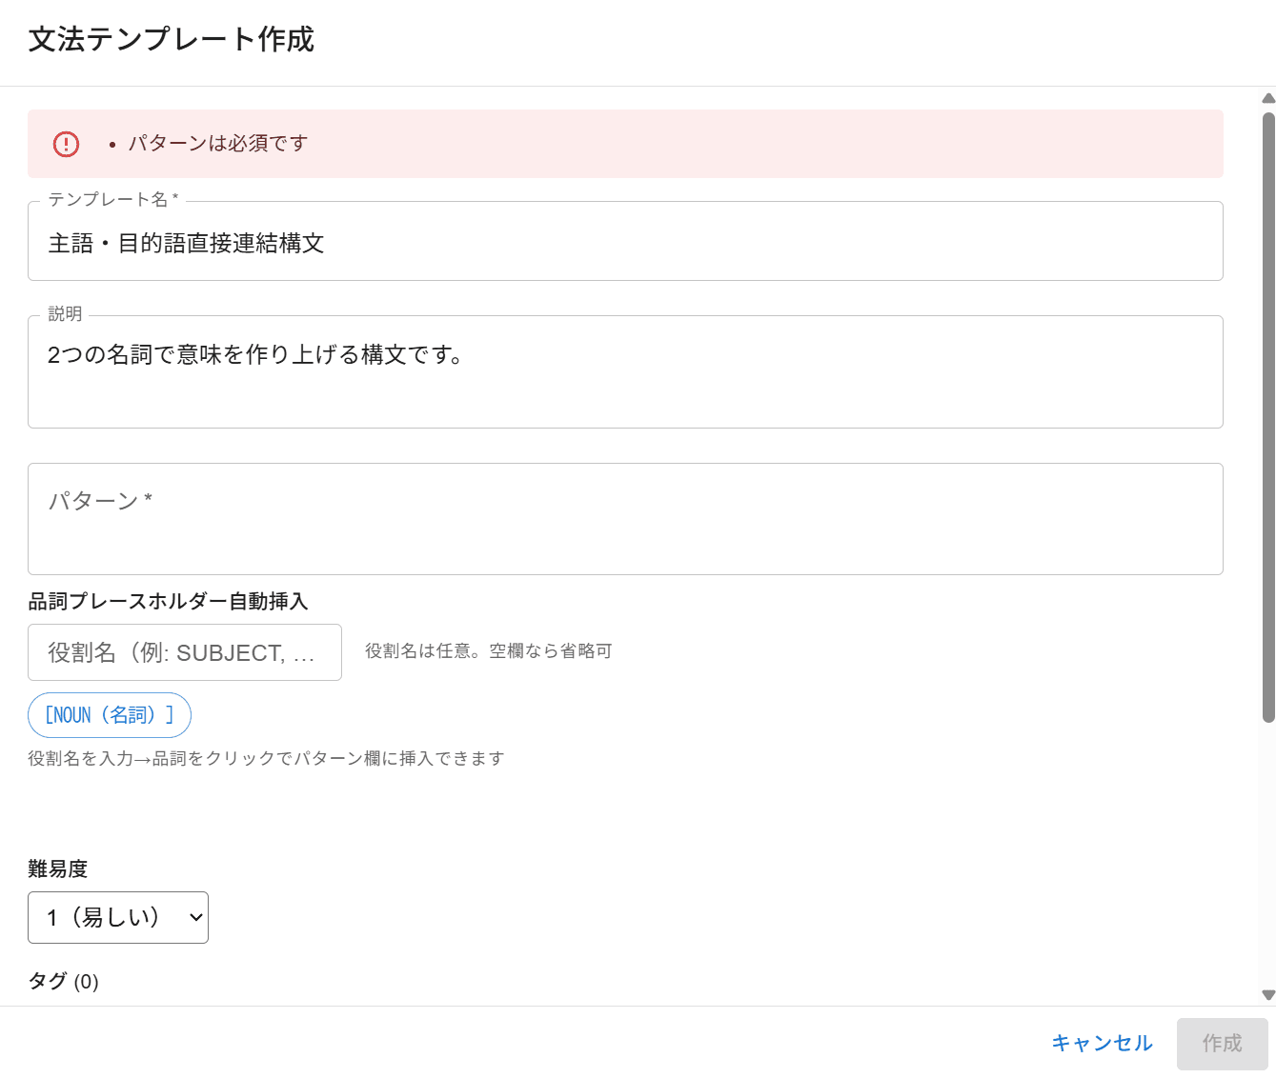Click the タグ (0) section label

pyautogui.click(x=64, y=981)
